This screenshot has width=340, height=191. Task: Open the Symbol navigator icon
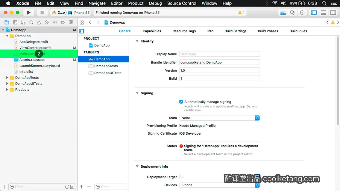pos(23,22)
